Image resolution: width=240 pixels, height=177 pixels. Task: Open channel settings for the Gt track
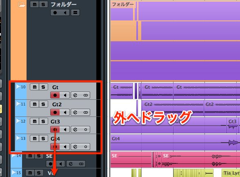pos(75,95)
